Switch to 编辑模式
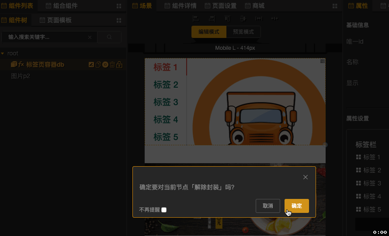 click(x=209, y=32)
